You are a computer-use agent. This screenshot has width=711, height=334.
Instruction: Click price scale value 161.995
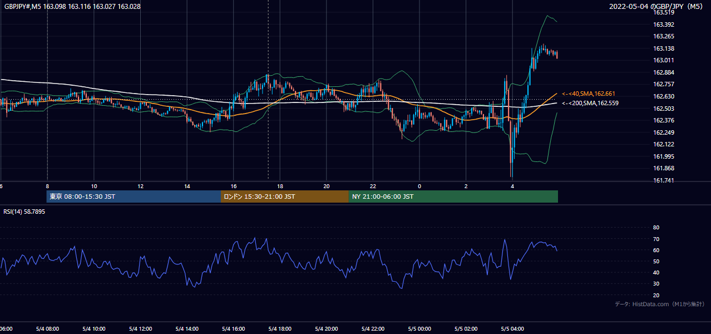[x=663, y=156]
